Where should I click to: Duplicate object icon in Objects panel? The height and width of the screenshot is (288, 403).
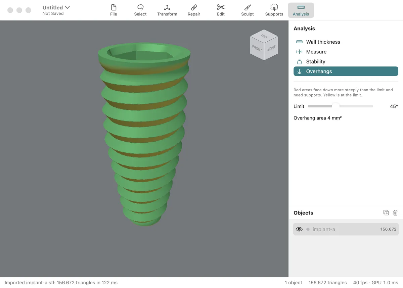pos(386,212)
